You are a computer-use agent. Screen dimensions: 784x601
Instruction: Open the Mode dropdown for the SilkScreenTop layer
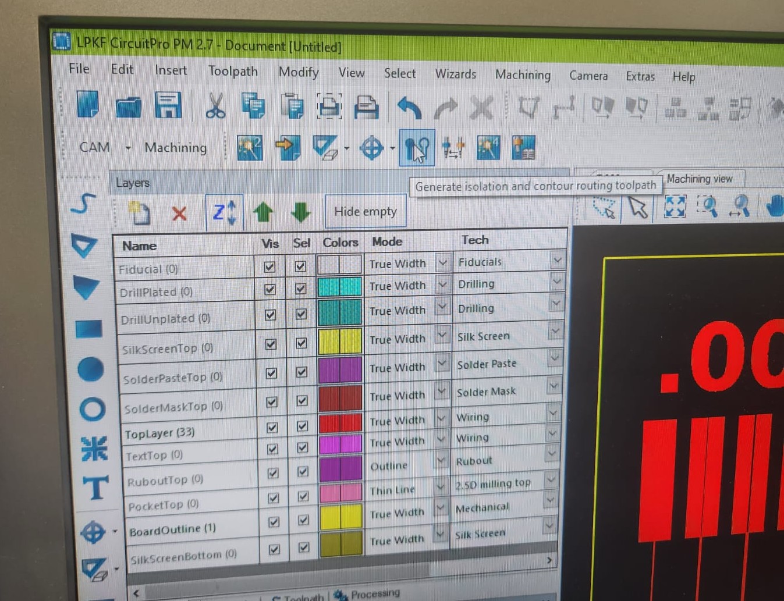(442, 336)
